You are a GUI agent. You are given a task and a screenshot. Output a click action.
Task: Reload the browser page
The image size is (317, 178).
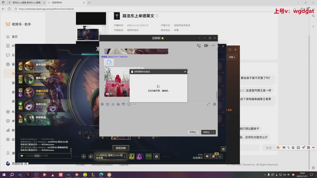[x=9, y=9]
